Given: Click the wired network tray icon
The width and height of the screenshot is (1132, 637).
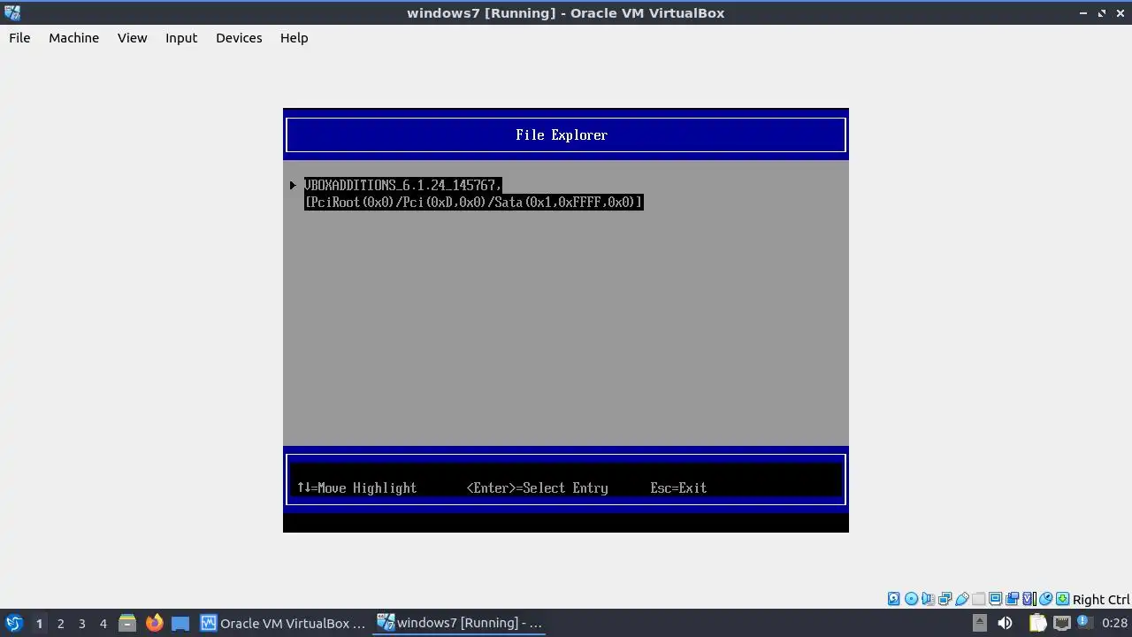Looking at the screenshot, I should tap(1061, 623).
